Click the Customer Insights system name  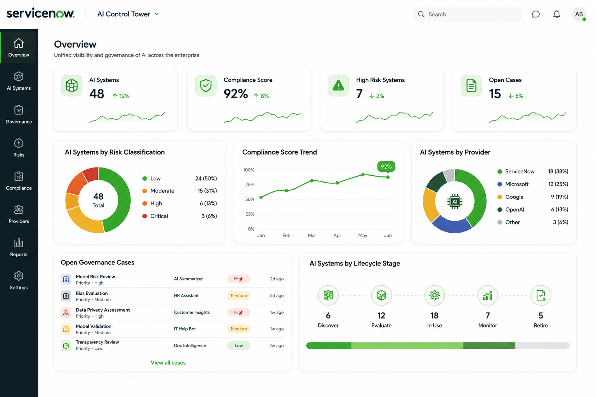[192, 312]
